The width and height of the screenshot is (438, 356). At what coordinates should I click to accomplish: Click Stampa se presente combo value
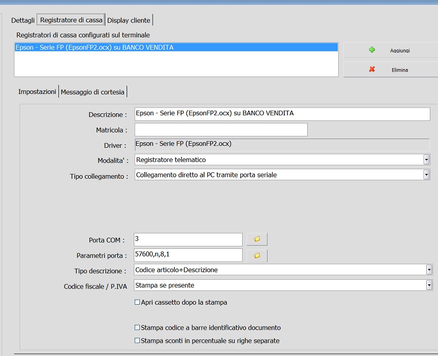[x=164, y=285]
